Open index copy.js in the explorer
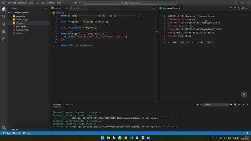Image resolution: width=251 pixels, height=141 pixels. point(22,20)
